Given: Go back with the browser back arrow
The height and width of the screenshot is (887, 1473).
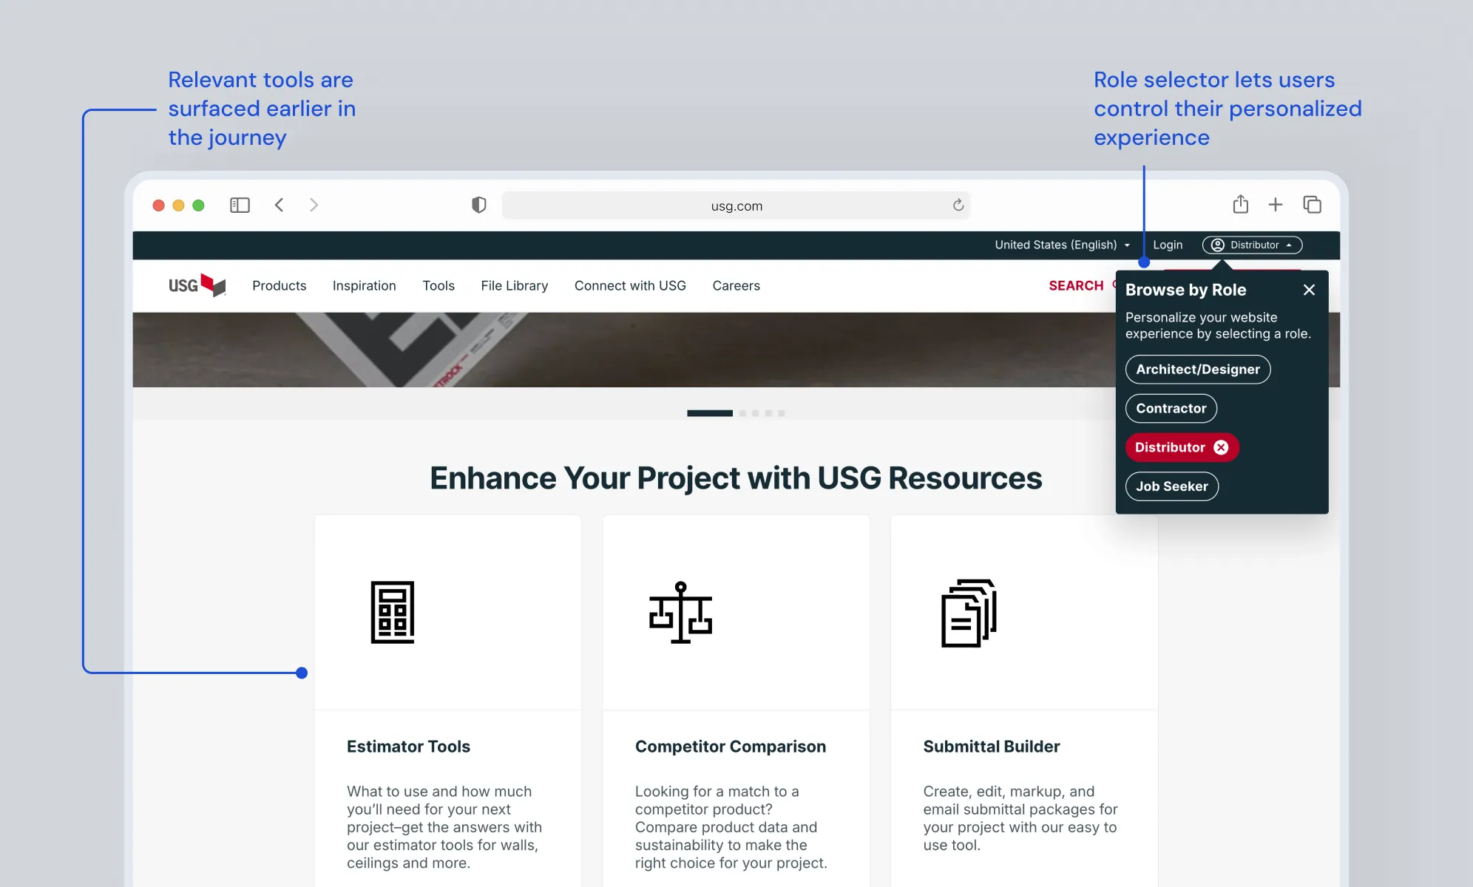Looking at the screenshot, I should (279, 205).
